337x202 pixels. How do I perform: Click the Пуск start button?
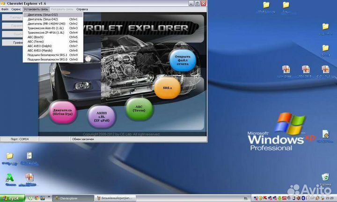(x=12, y=198)
